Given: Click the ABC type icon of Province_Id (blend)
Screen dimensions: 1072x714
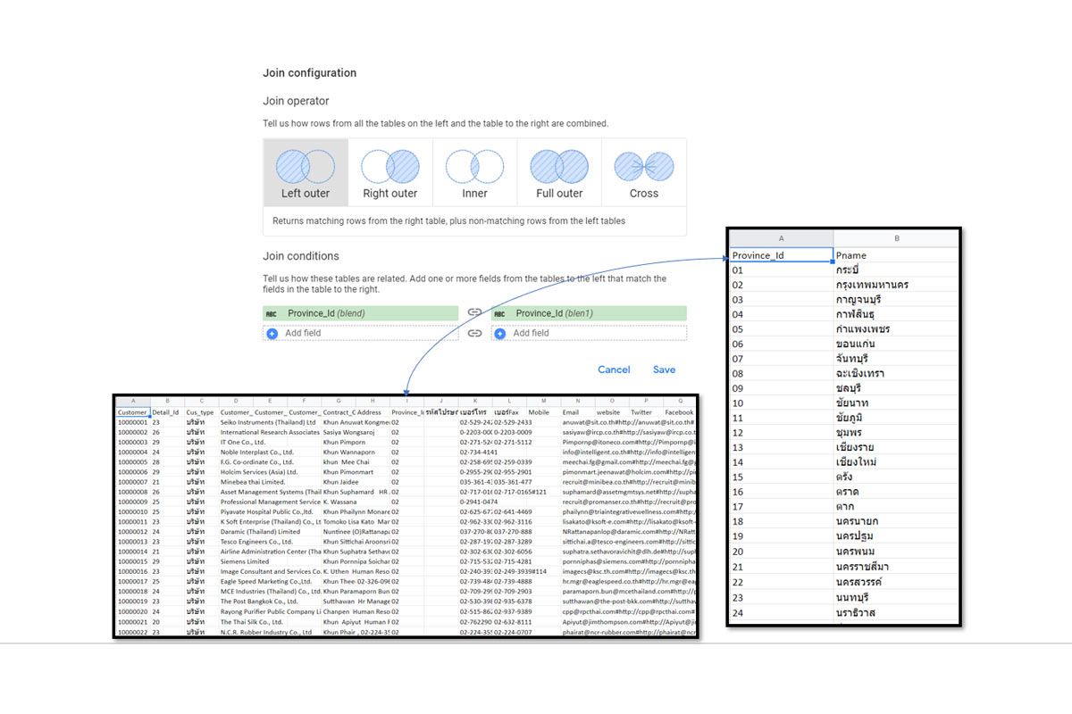Looking at the screenshot, I should click(272, 314).
